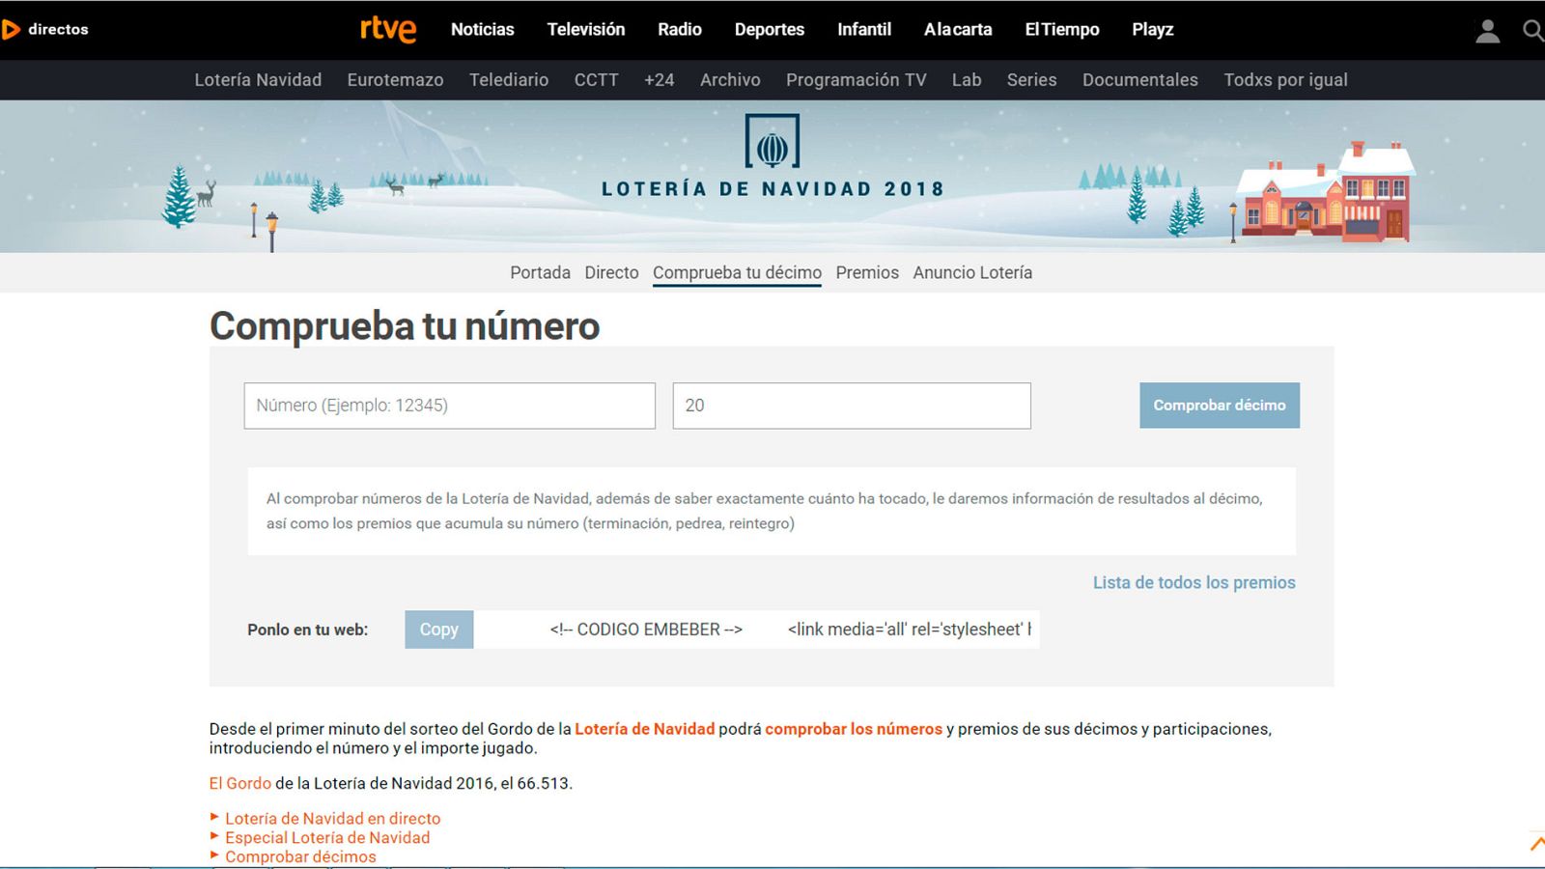
Task: Click the número input field
Action: [449, 406]
